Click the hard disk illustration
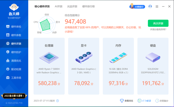 153,57
